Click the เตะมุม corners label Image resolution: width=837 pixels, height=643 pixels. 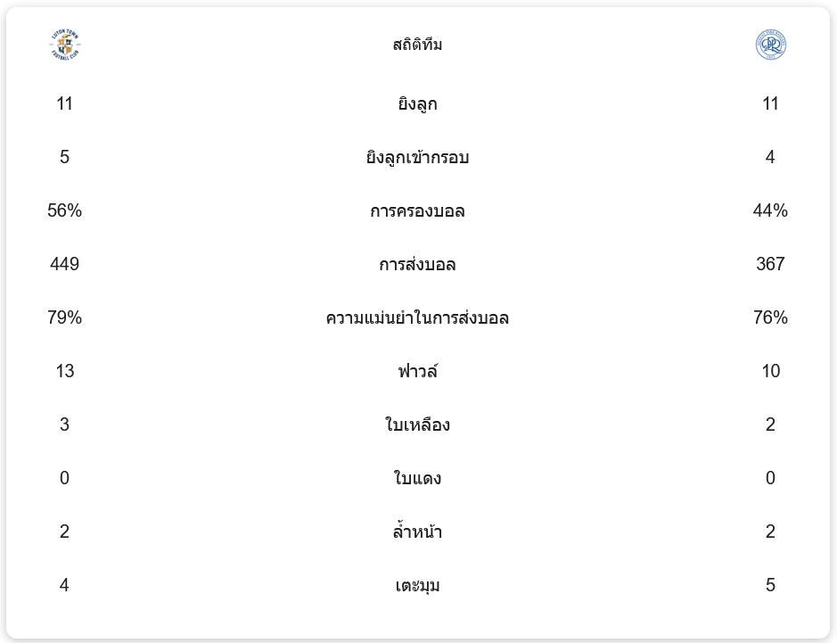pos(417,586)
